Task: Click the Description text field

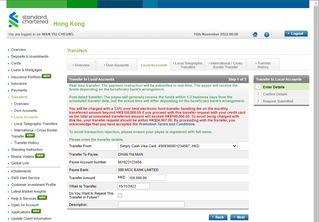Action: pos(151,205)
